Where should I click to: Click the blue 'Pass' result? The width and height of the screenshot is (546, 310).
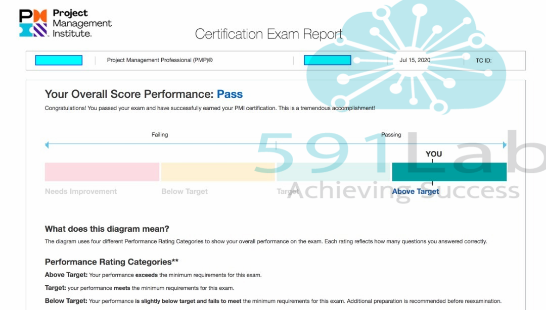coord(230,94)
